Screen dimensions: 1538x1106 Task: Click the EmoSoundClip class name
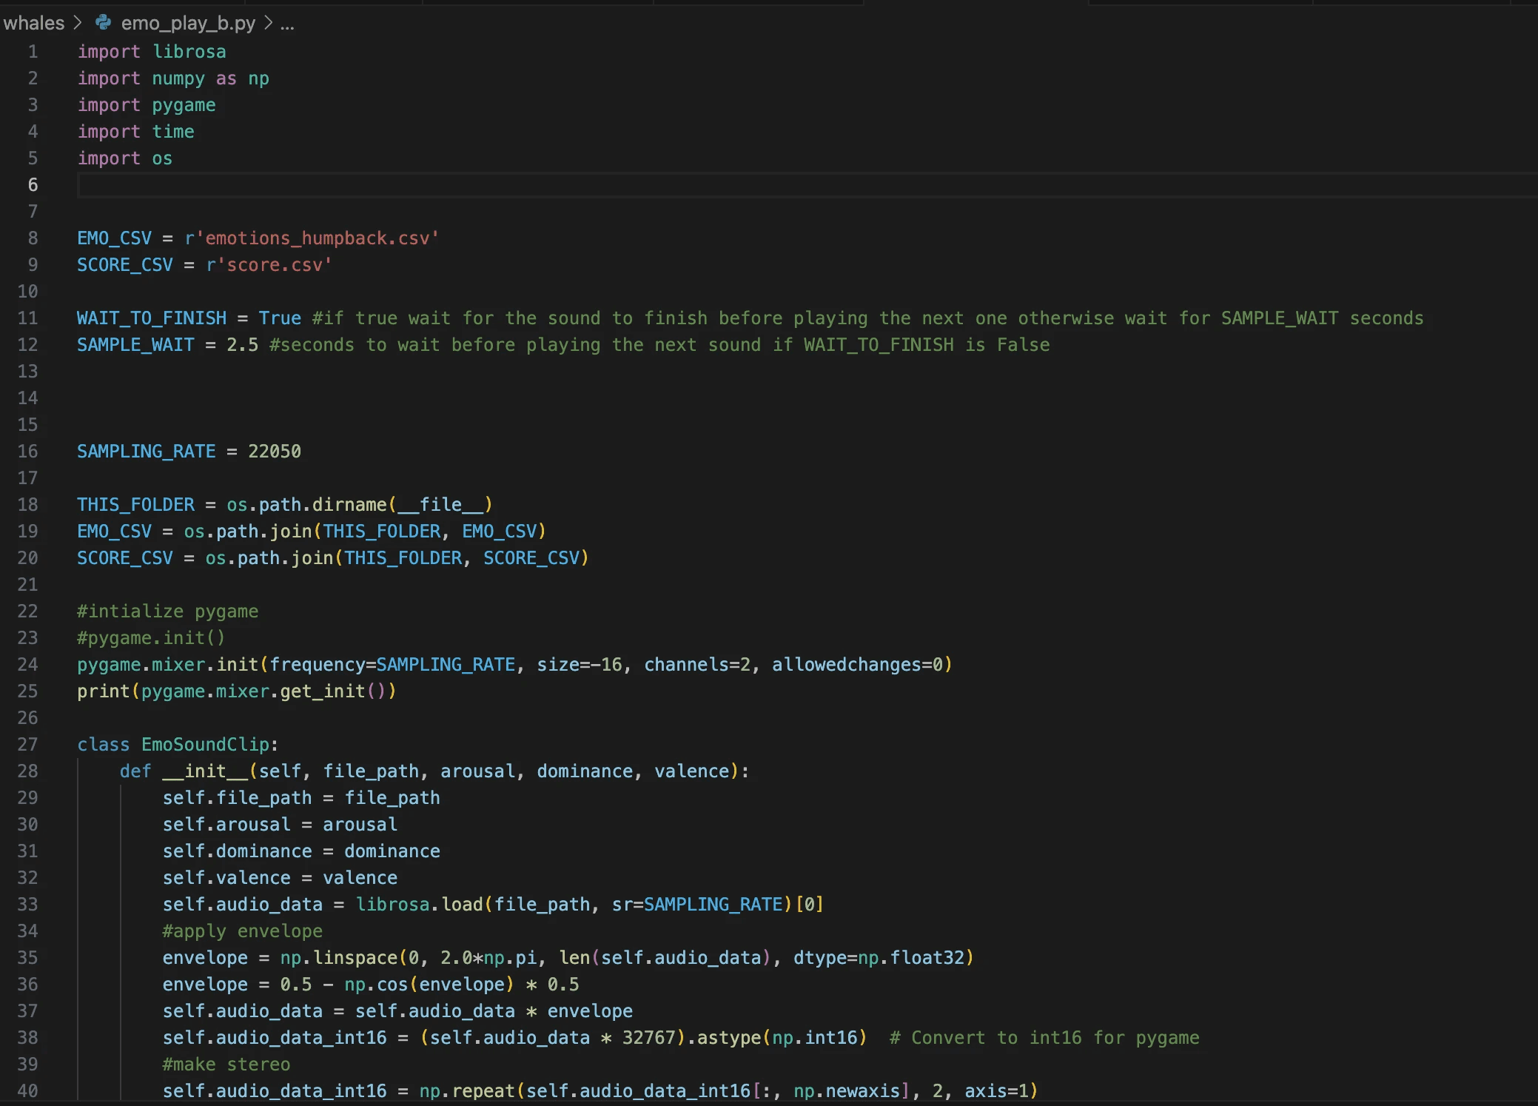click(206, 745)
